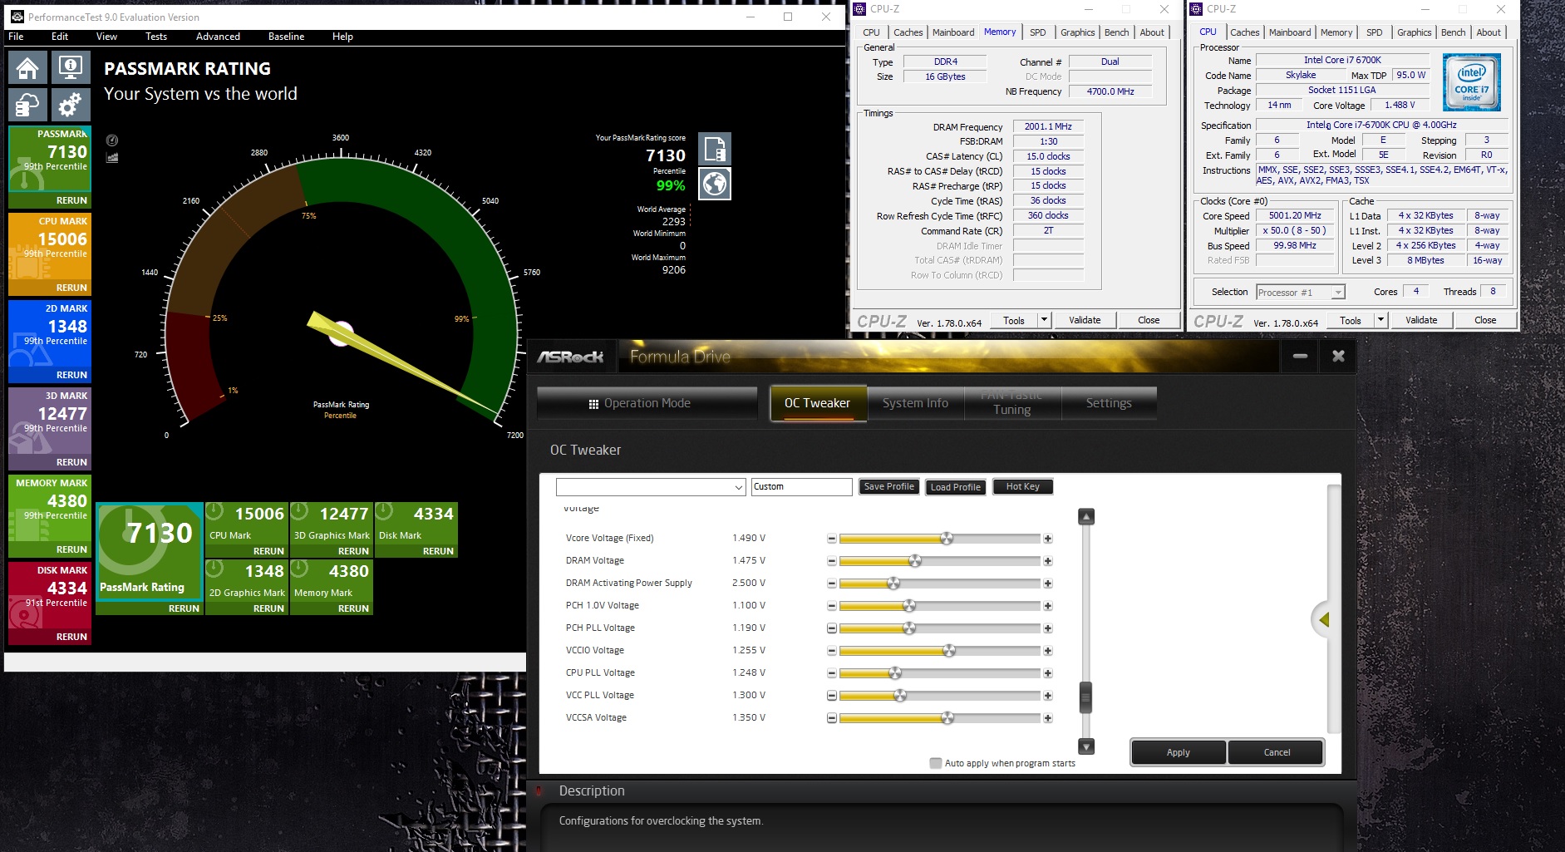Click the Vcore Voltage slider handle

(947, 539)
